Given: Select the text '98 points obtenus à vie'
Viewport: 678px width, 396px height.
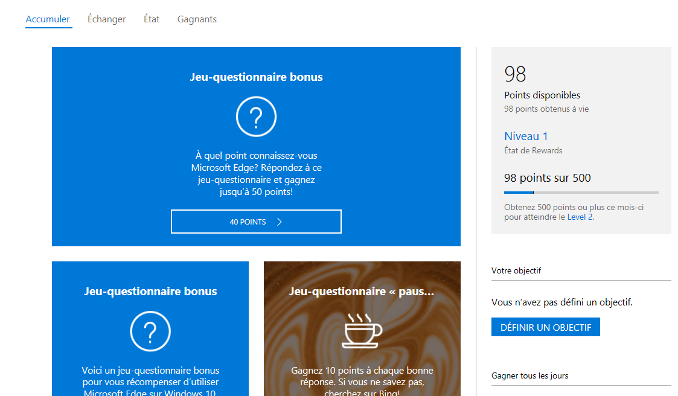Looking at the screenshot, I should click(x=546, y=109).
